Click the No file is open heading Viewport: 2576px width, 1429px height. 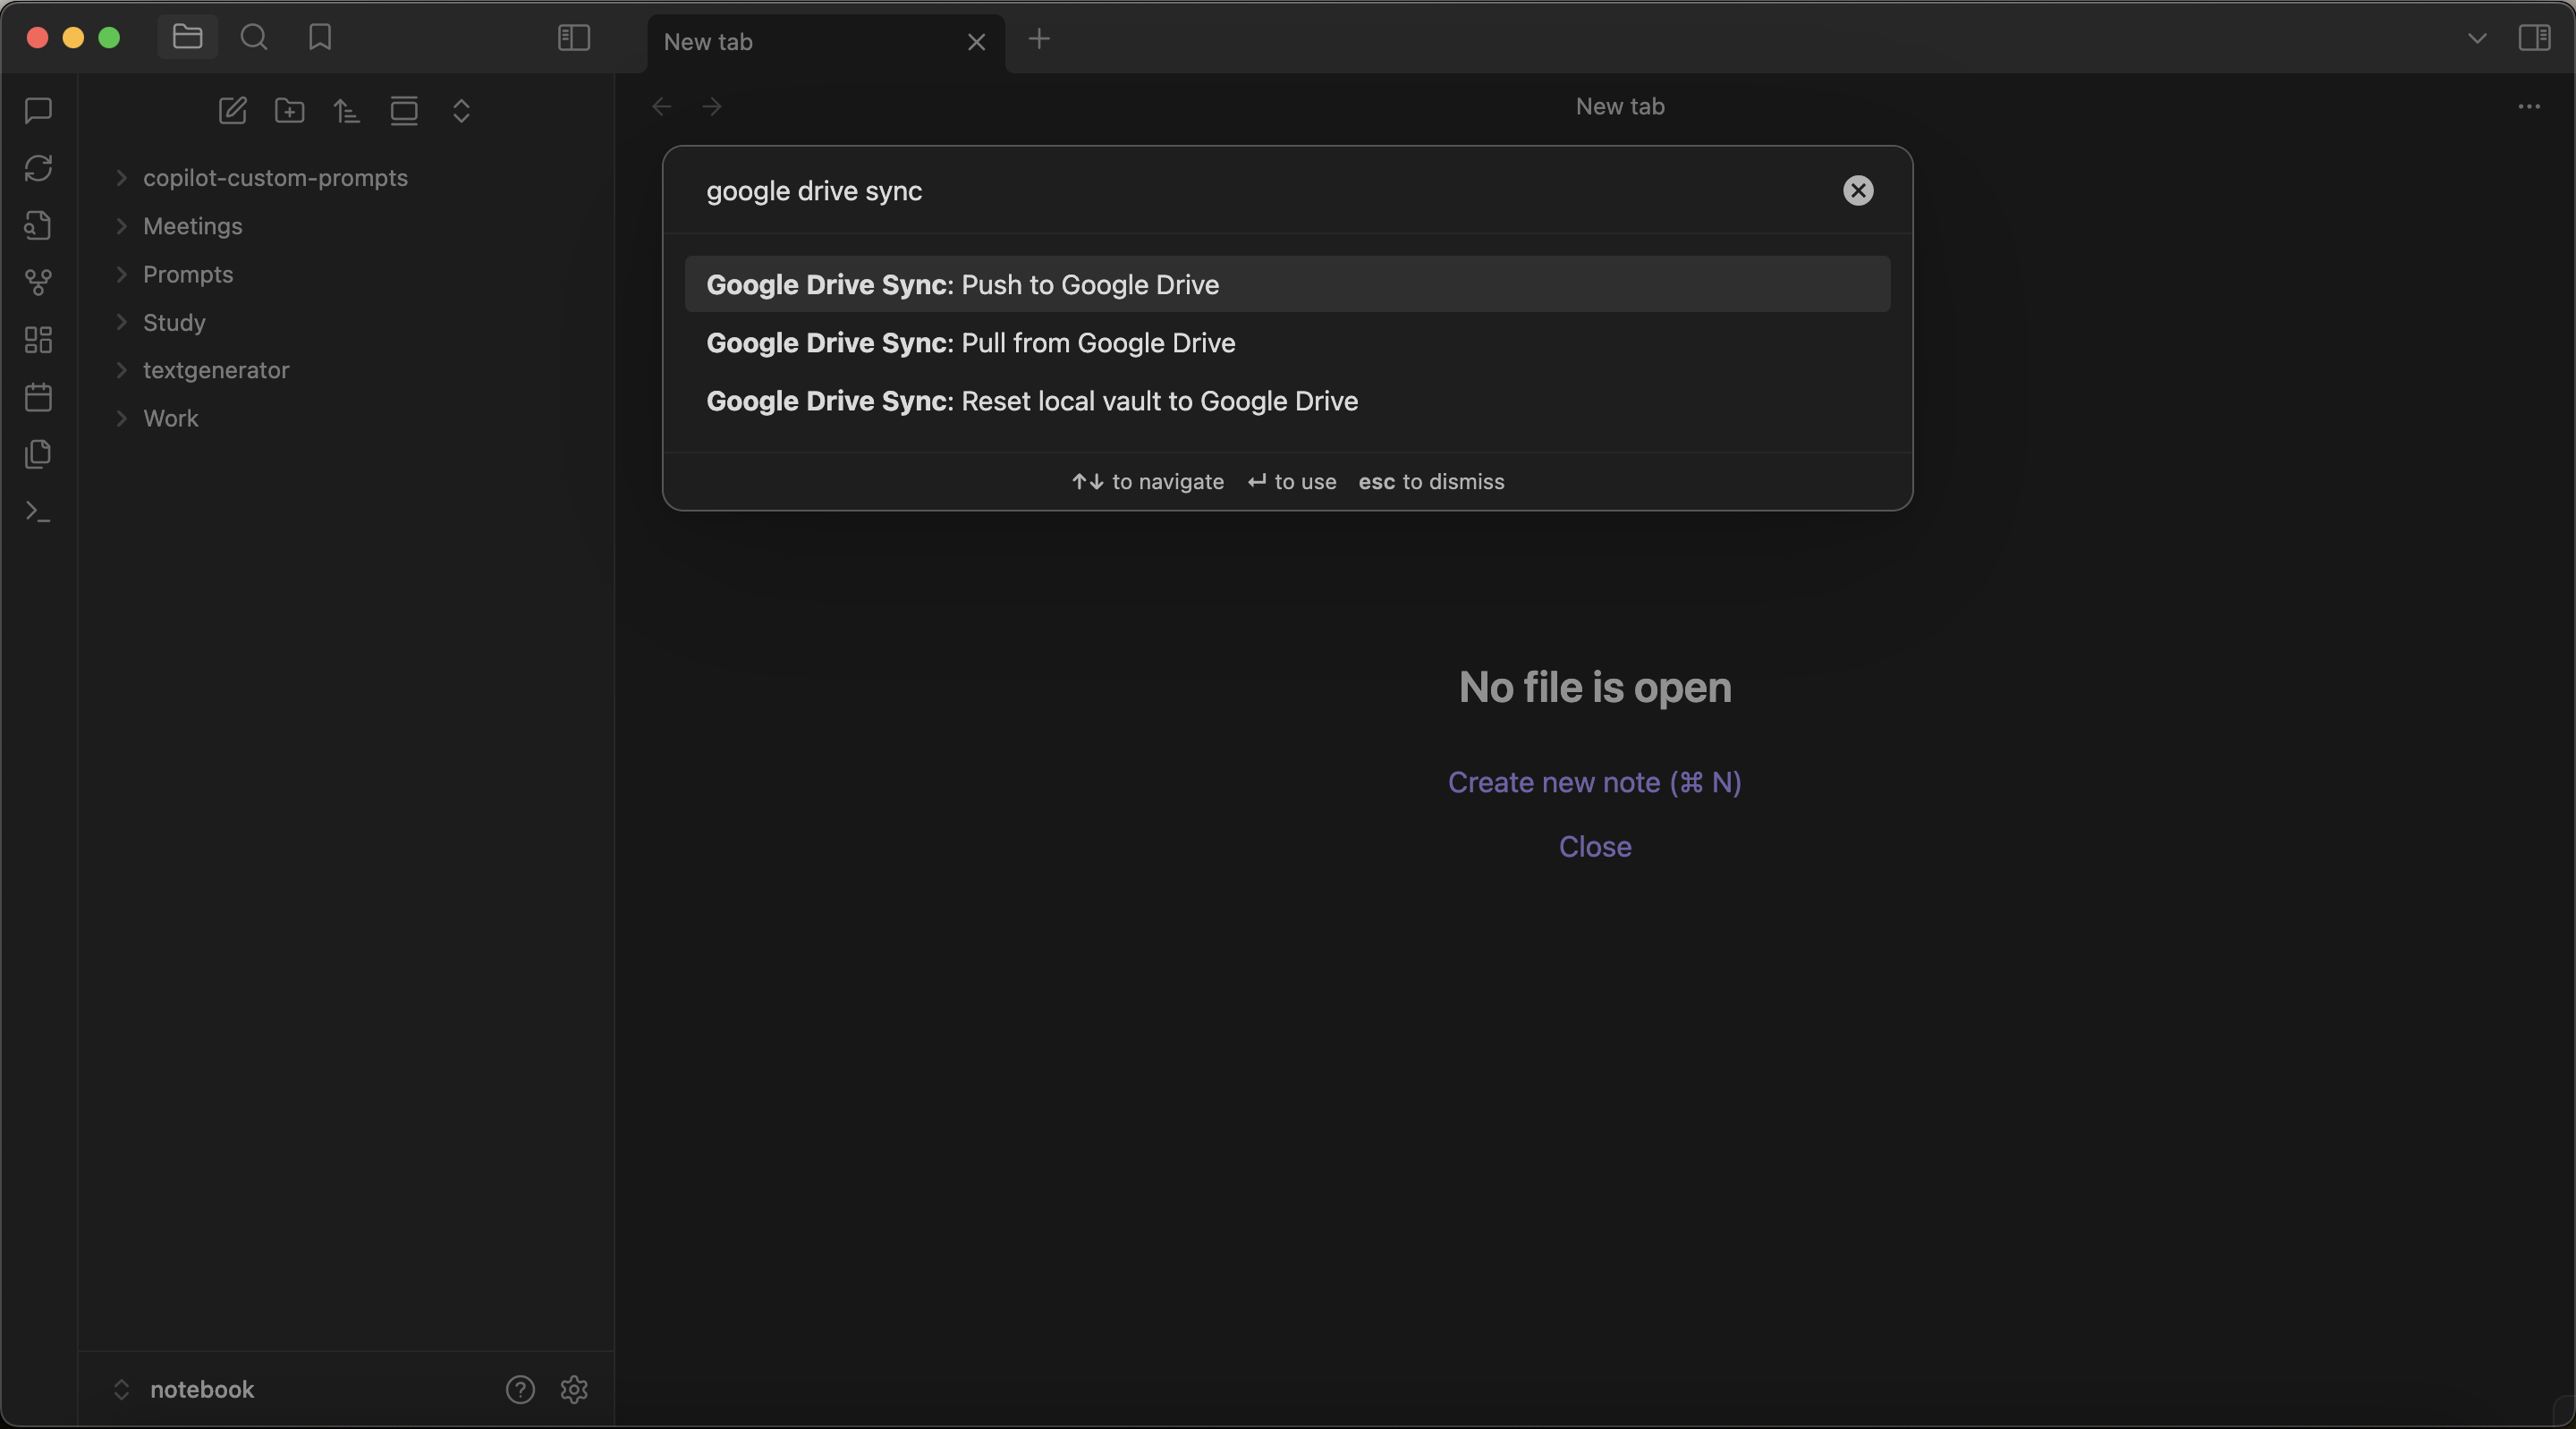(1594, 687)
